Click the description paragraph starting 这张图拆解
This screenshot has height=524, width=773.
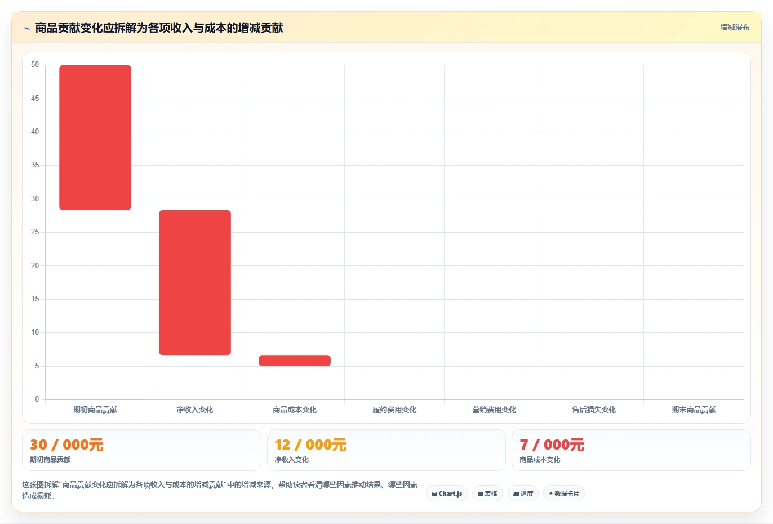pyautogui.click(x=220, y=490)
